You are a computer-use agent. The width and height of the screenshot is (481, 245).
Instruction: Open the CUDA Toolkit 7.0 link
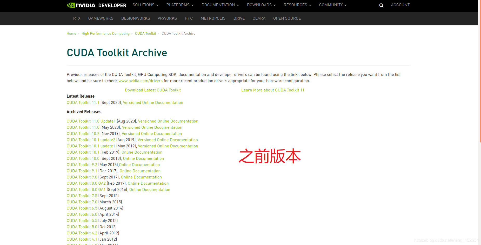[82, 202]
